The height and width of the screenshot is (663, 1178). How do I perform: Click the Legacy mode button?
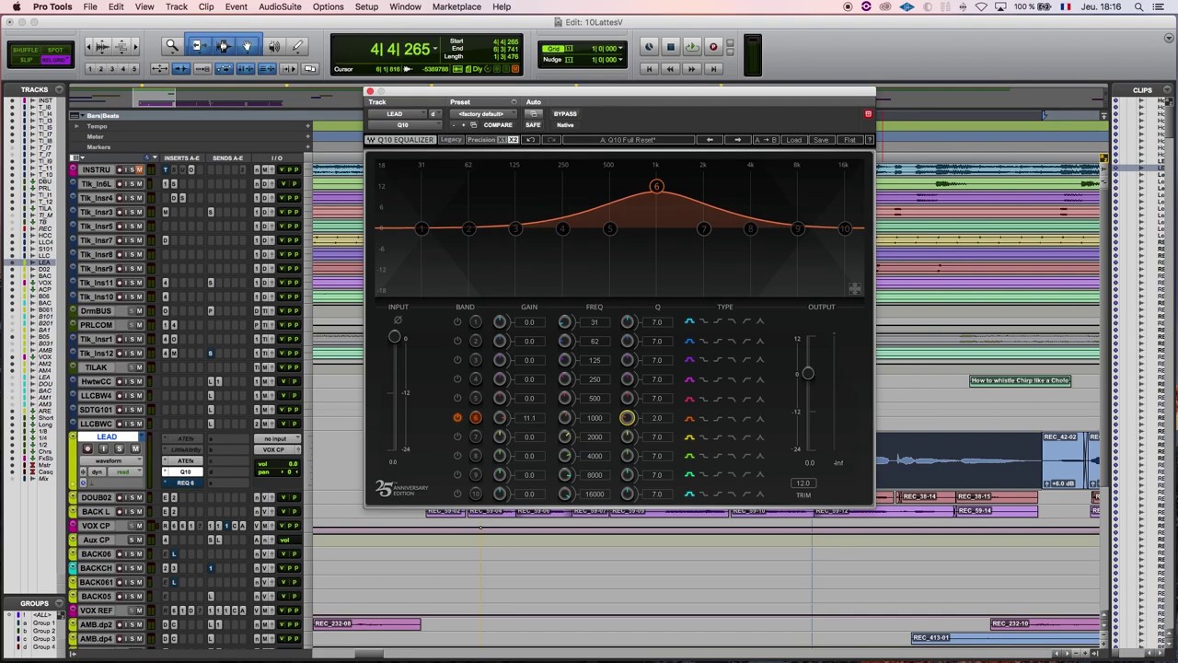[451, 140]
